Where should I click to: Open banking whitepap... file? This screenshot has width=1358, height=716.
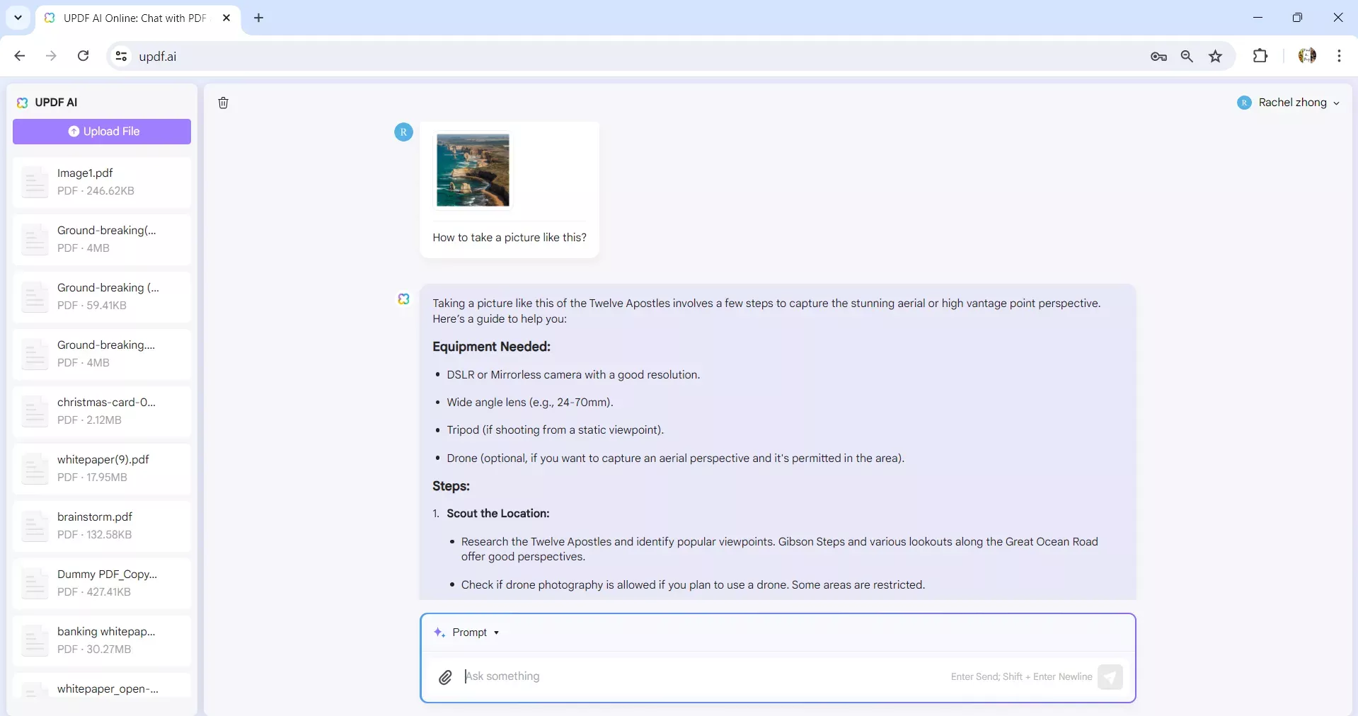click(102, 640)
